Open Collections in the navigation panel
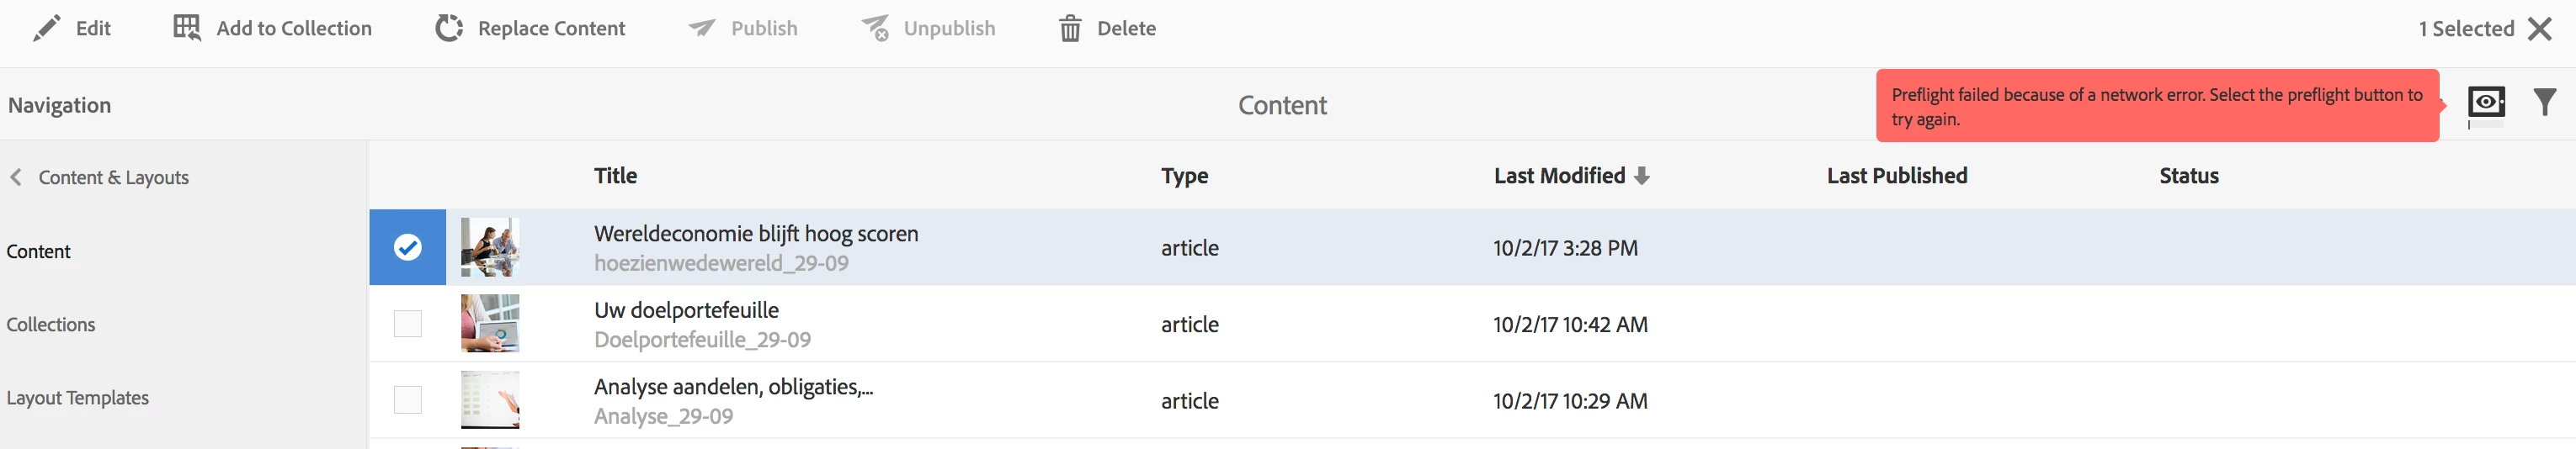Screen dimensions: 2576x449 51,325
